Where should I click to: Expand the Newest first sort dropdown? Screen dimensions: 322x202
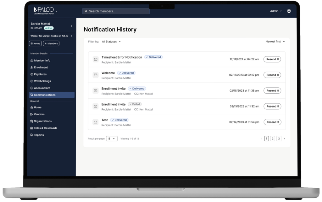[275, 41]
